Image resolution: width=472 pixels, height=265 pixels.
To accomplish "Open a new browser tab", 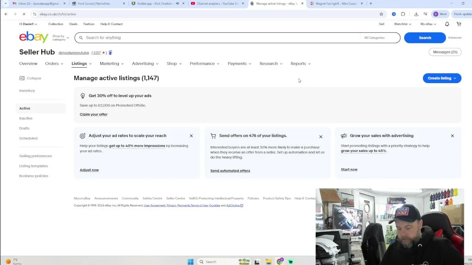I will click(x=371, y=3).
